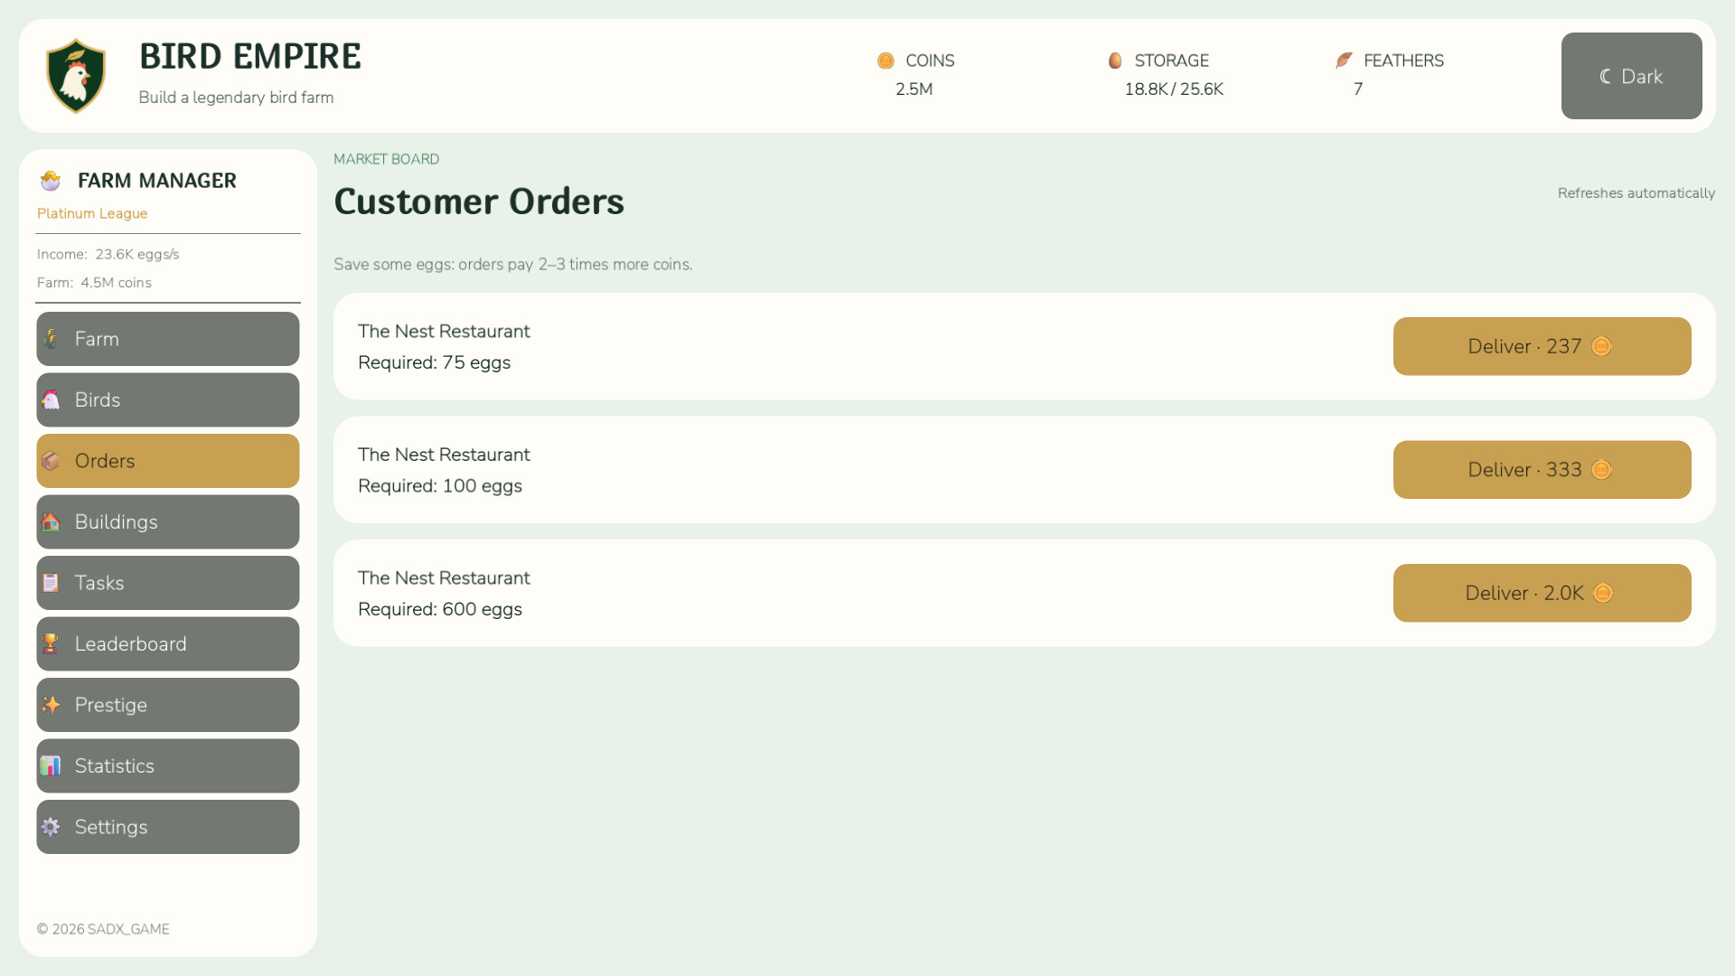Click the Refreshes automatically note
Screen dimensions: 1735x976
(1636, 193)
